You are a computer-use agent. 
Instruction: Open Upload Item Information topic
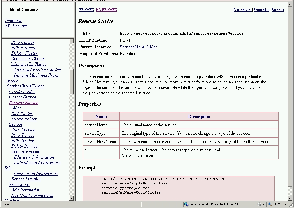click(x=37, y=163)
